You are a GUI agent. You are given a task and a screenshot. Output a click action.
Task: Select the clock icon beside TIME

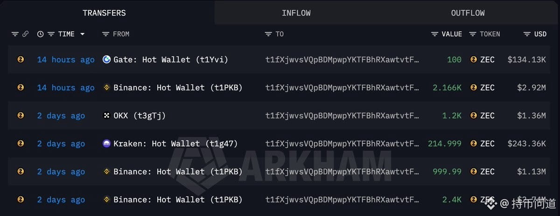point(40,34)
